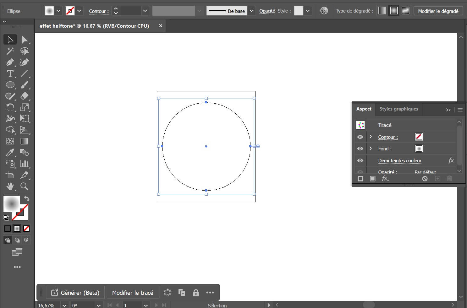Select the Column Graph tool
Image resolution: width=467 pixels, height=308 pixels.
[25, 164]
